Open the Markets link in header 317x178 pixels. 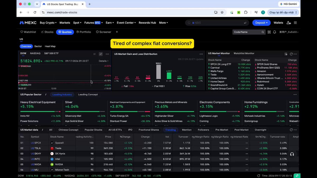[65, 23]
